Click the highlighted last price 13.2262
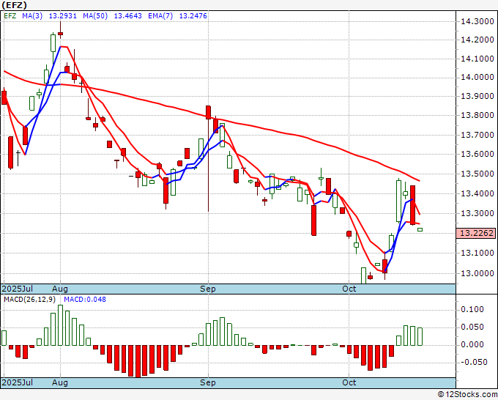Screen dimensions: 498x400 click(x=476, y=233)
